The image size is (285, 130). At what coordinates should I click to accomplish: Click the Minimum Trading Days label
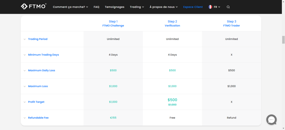pyautogui.click(x=43, y=55)
